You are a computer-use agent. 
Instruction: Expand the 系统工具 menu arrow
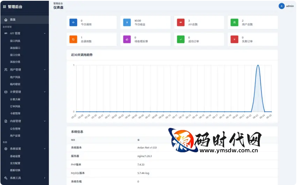(x=45, y=178)
